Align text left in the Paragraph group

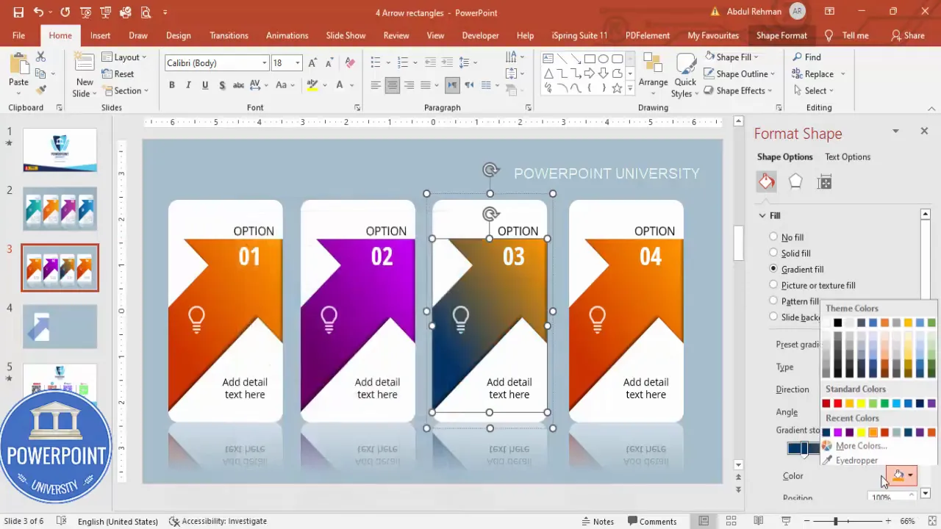click(376, 85)
